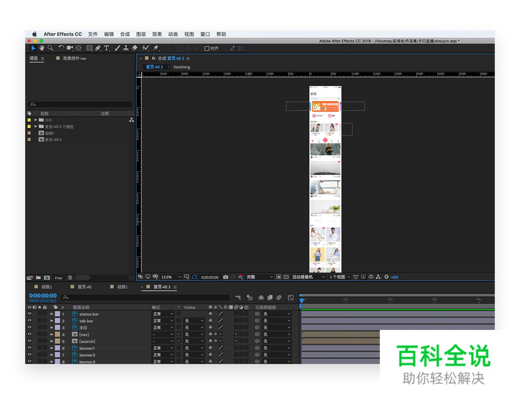520x403 pixels.
Task: Open the 12.5% magnification dropdown
Action: (x=171, y=277)
